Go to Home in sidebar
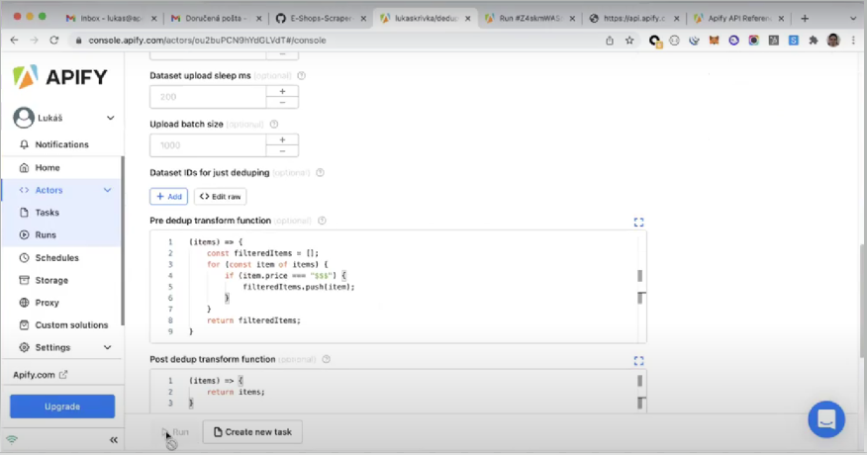This screenshot has width=867, height=455. (47, 167)
